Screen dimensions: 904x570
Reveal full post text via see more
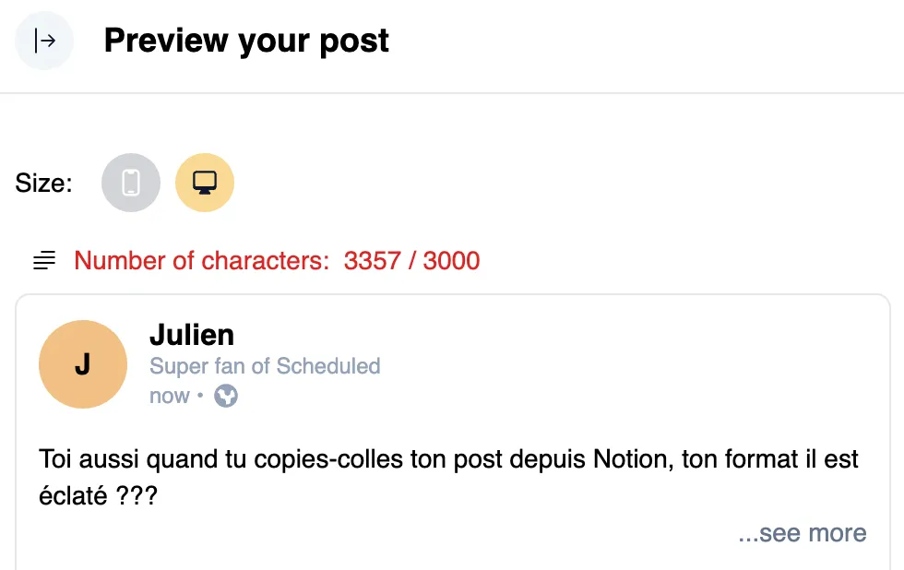pos(801,533)
